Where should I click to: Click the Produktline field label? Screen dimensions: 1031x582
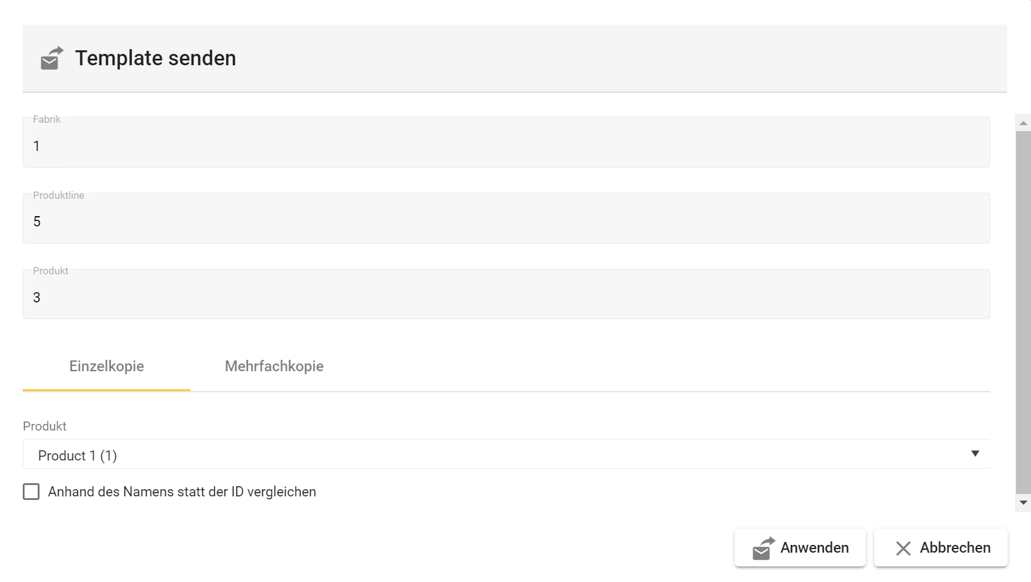click(59, 195)
